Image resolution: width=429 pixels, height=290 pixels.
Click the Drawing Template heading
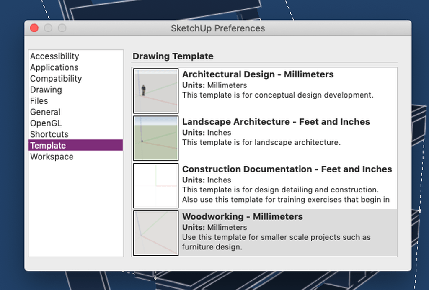tap(173, 56)
